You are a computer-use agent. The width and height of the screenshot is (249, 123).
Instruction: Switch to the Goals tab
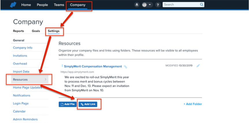[x=36, y=31]
